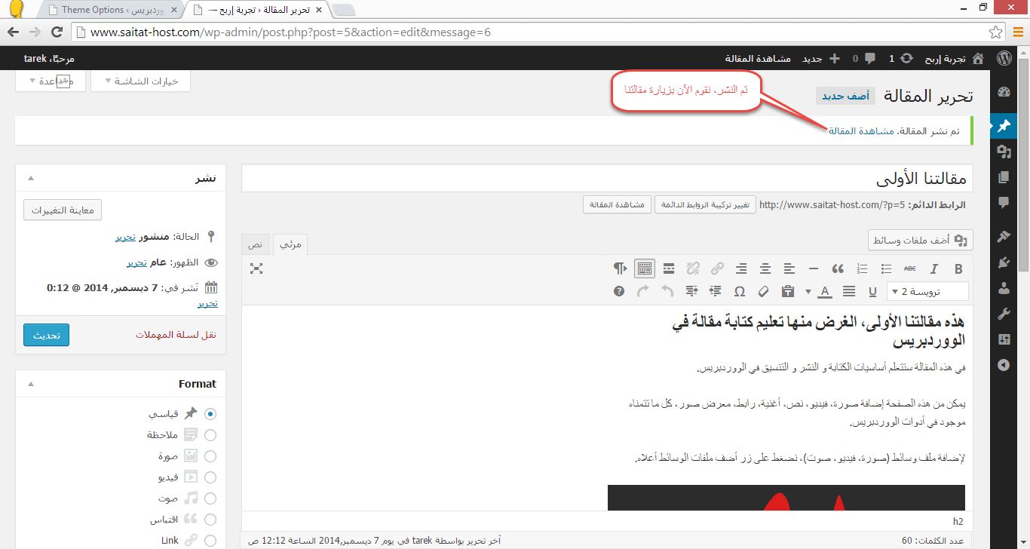The width and height of the screenshot is (1030, 549).
Task: Open Plugins in the admin sidebar
Action: click(1004, 262)
